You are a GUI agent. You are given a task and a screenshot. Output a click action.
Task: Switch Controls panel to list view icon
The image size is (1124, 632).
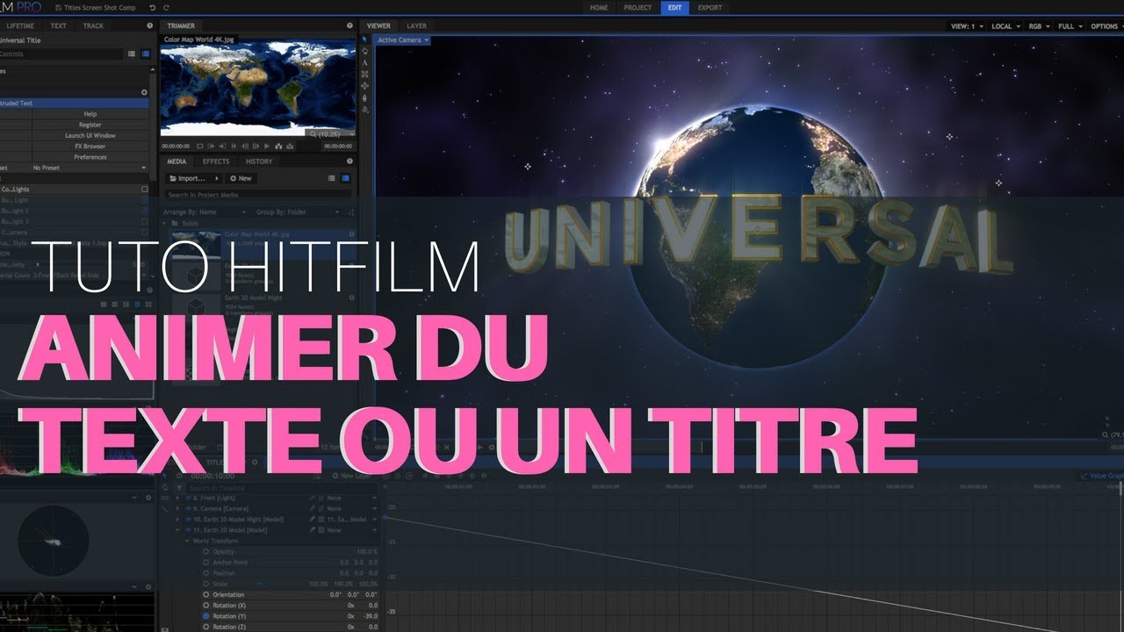(132, 54)
